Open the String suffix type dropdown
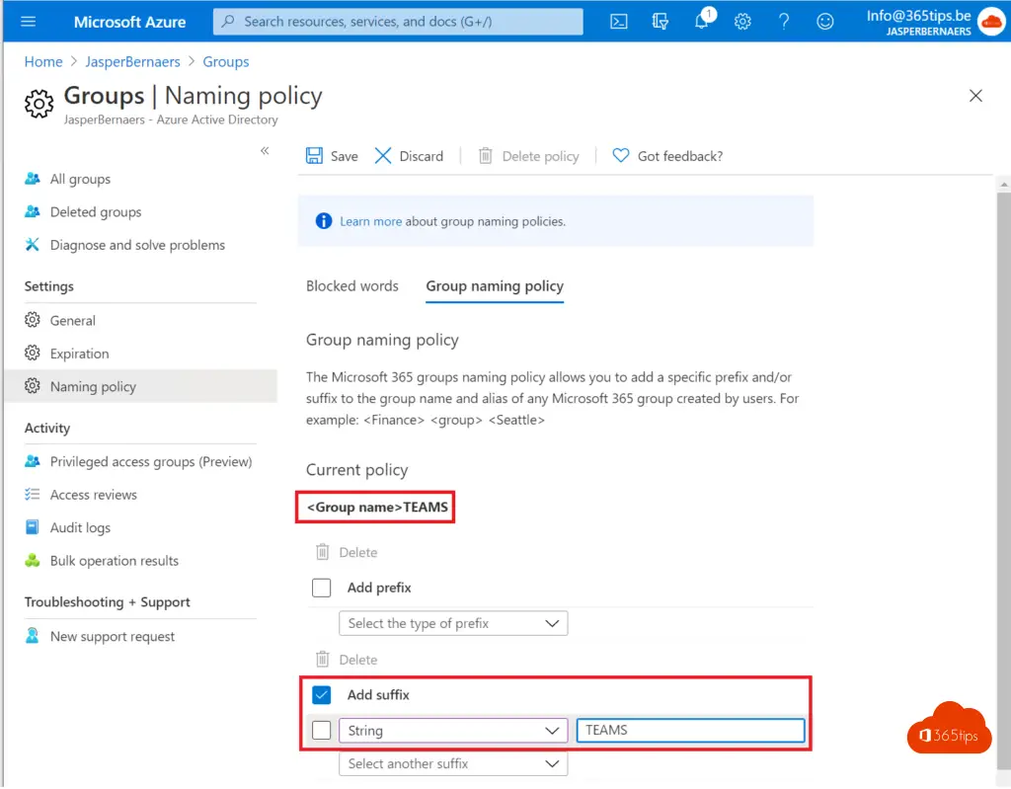1011x789 pixels. [x=453, y=731]
